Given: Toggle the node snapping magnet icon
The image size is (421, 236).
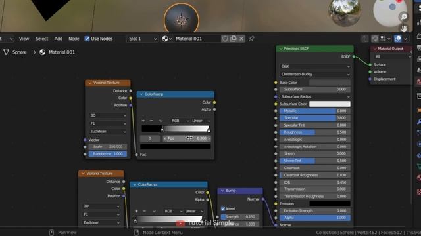Looking at the screenshot, I should click(375, 39).
